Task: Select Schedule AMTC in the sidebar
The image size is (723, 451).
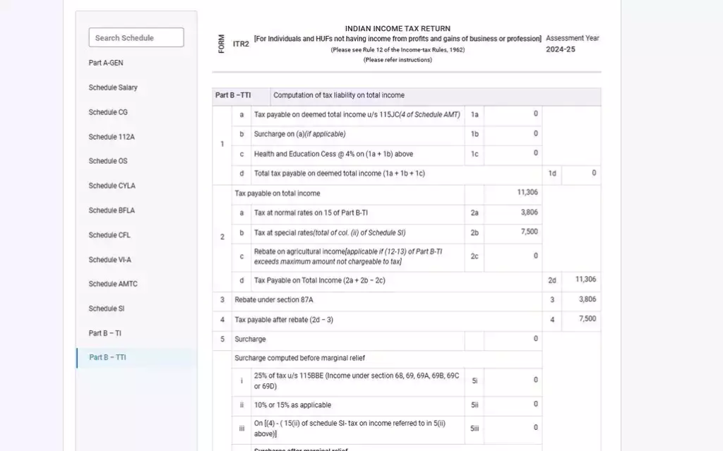Action: point(113,284)
